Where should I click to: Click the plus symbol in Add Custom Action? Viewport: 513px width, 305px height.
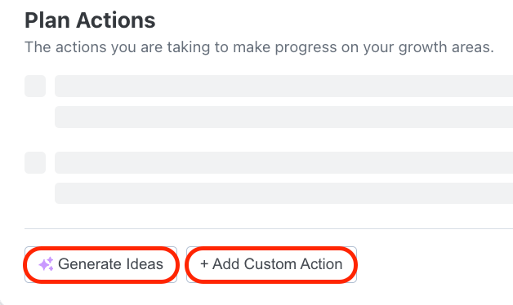[204, 264]
